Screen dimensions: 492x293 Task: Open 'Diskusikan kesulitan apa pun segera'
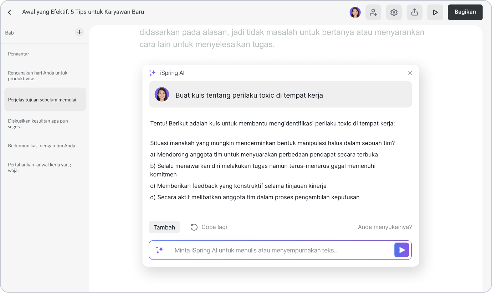pyautogui.click(x=37, y=124)
